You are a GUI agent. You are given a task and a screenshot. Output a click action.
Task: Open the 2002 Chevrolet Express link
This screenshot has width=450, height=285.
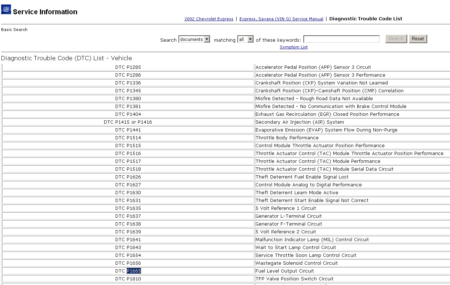click(209, 19)
